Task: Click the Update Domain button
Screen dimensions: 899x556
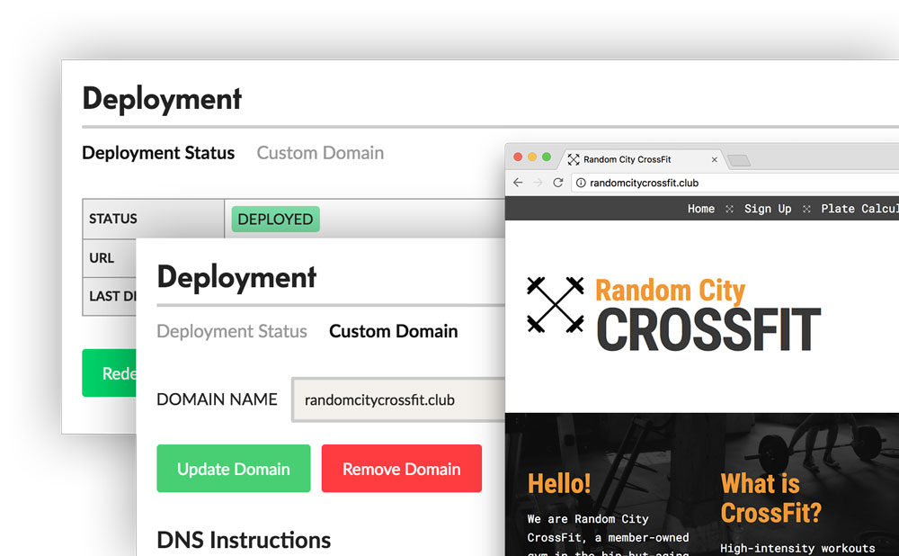Action: pyautogui.click(x=233, y=468)
